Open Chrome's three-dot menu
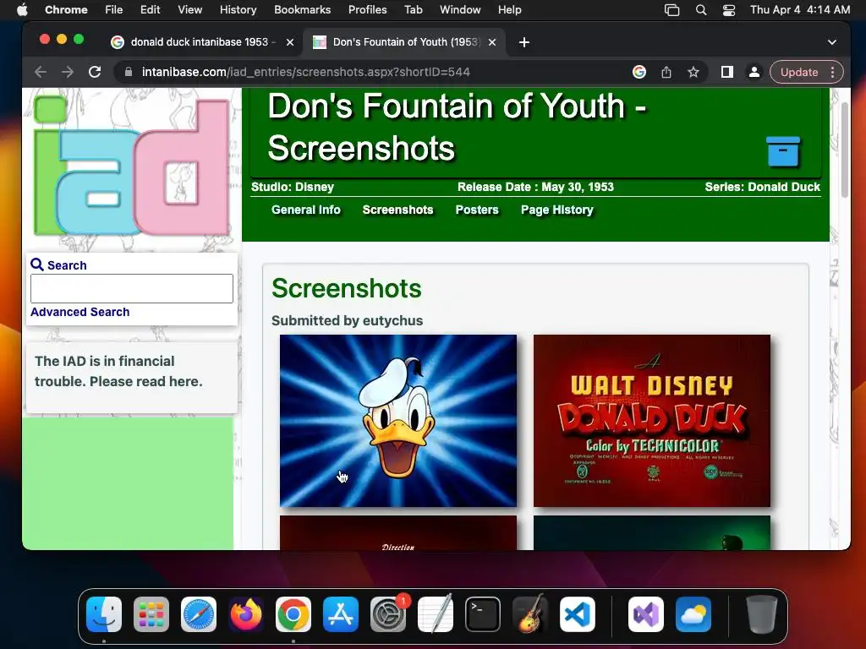This screenshot has width=866, height=649. (x=832, y=72)
